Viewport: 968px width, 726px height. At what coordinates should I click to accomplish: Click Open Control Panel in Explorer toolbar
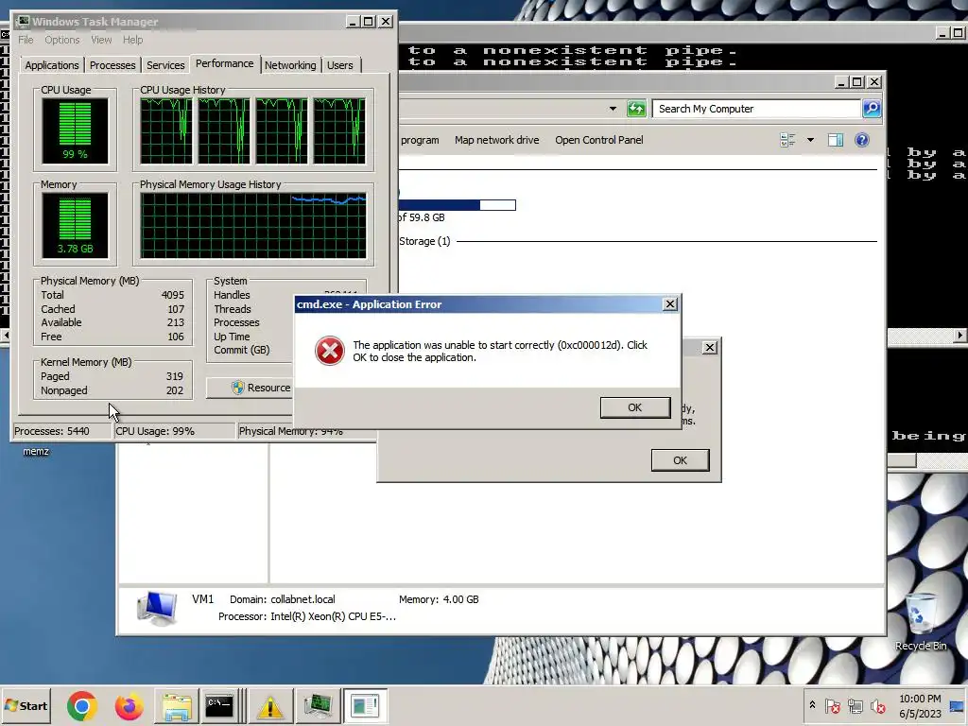(598, 140)
